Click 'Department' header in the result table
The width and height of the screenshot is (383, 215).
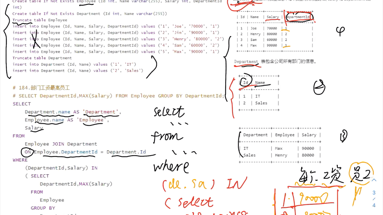coord(255,135)
